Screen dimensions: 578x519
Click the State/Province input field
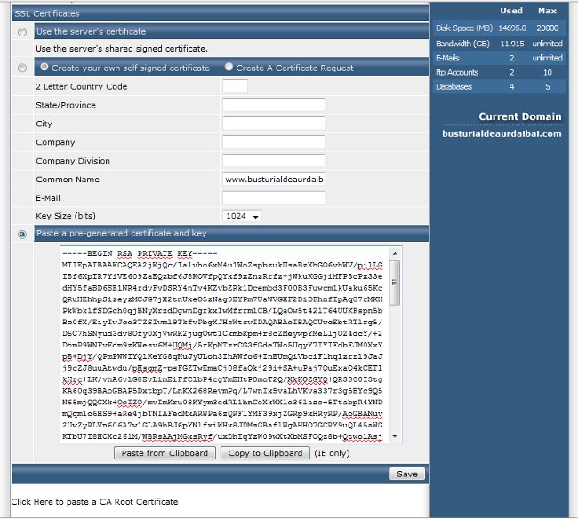(273, 105)
